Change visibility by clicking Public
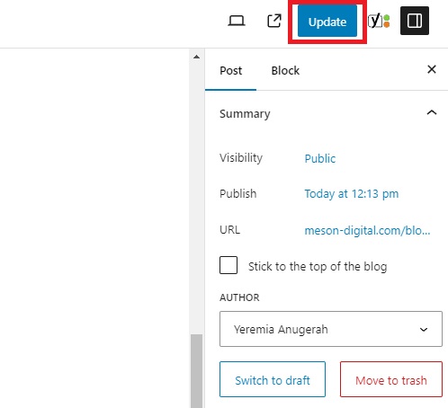Image resolution: width=448 pixels, height=408 pixels. point(320,158)
